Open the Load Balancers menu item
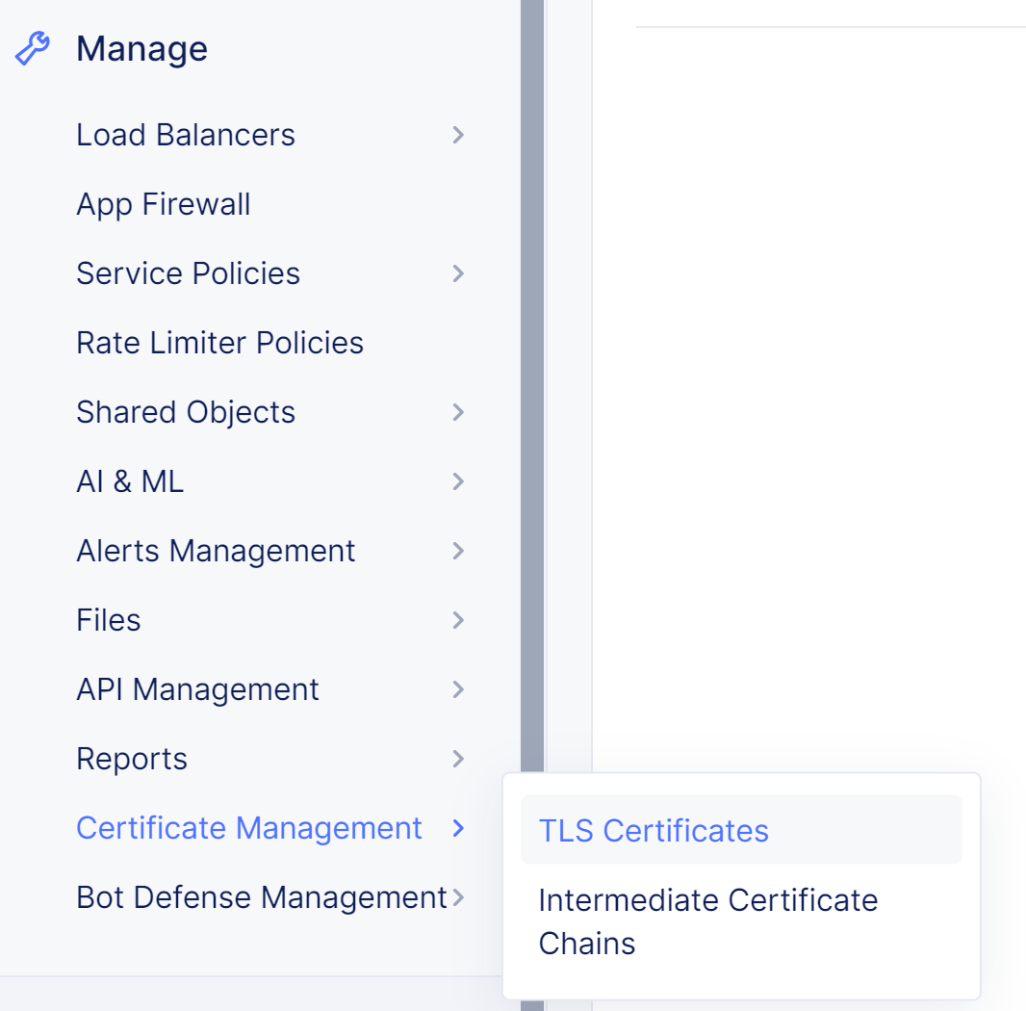Screen dimensions: 1026x1011 (185, 135)
